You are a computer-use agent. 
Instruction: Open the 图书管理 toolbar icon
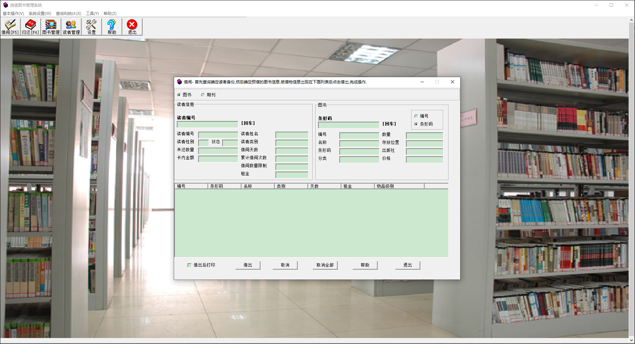(x=51, y=27)
